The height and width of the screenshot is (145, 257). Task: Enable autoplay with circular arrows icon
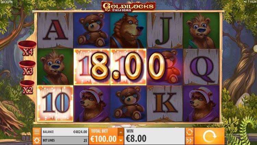pyautogui.click(x=189, y=132)
